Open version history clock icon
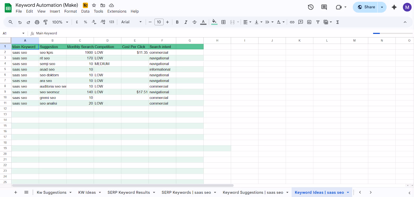The width and height of the screenshot is (414, 197). coord(311,7)
